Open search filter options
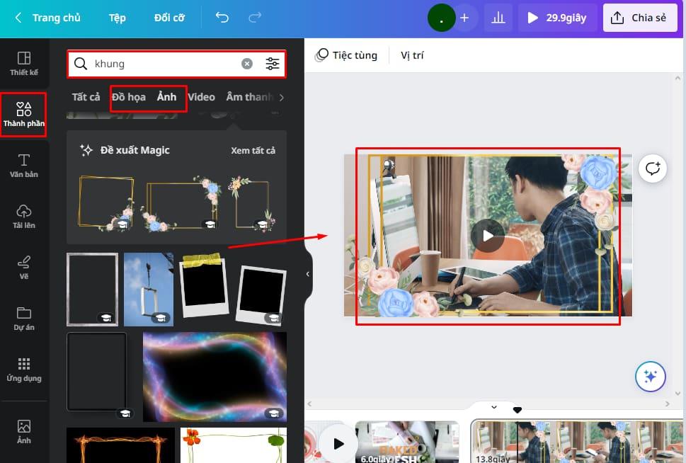 click(273, 64)
